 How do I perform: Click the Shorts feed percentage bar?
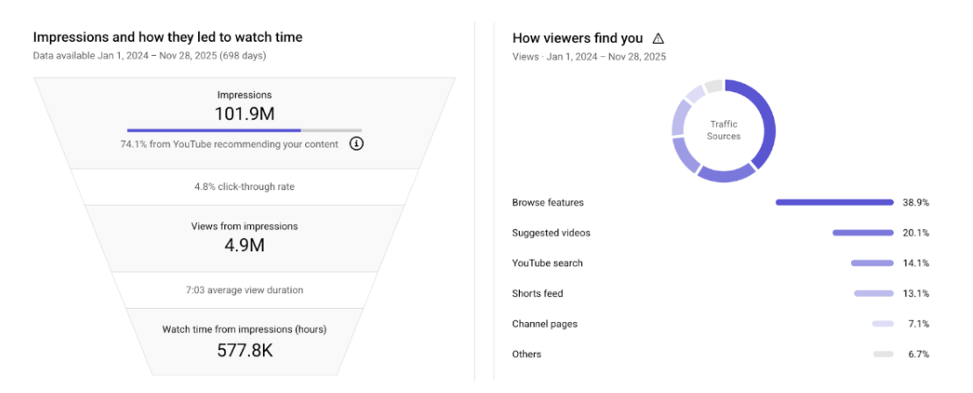[873, 293]
